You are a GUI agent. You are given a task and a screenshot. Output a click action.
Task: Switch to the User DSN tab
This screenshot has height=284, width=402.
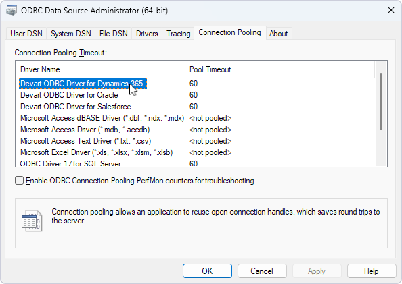pyautogui.click(x=26, y=34)
